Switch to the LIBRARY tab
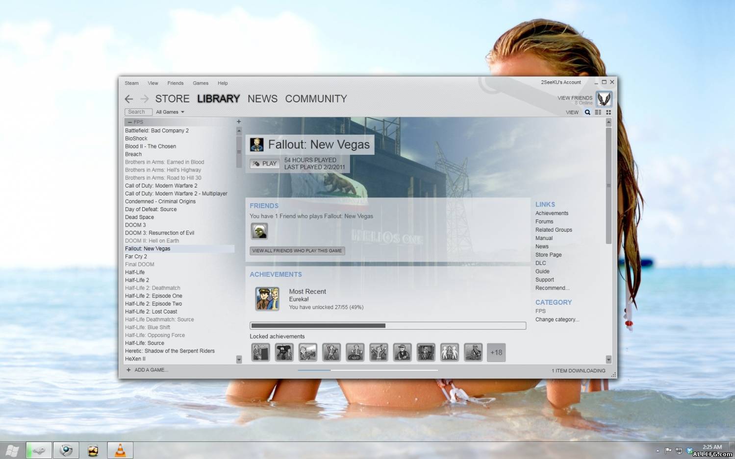The width and height of the screenshot is (735, 459). coord(218,99)
